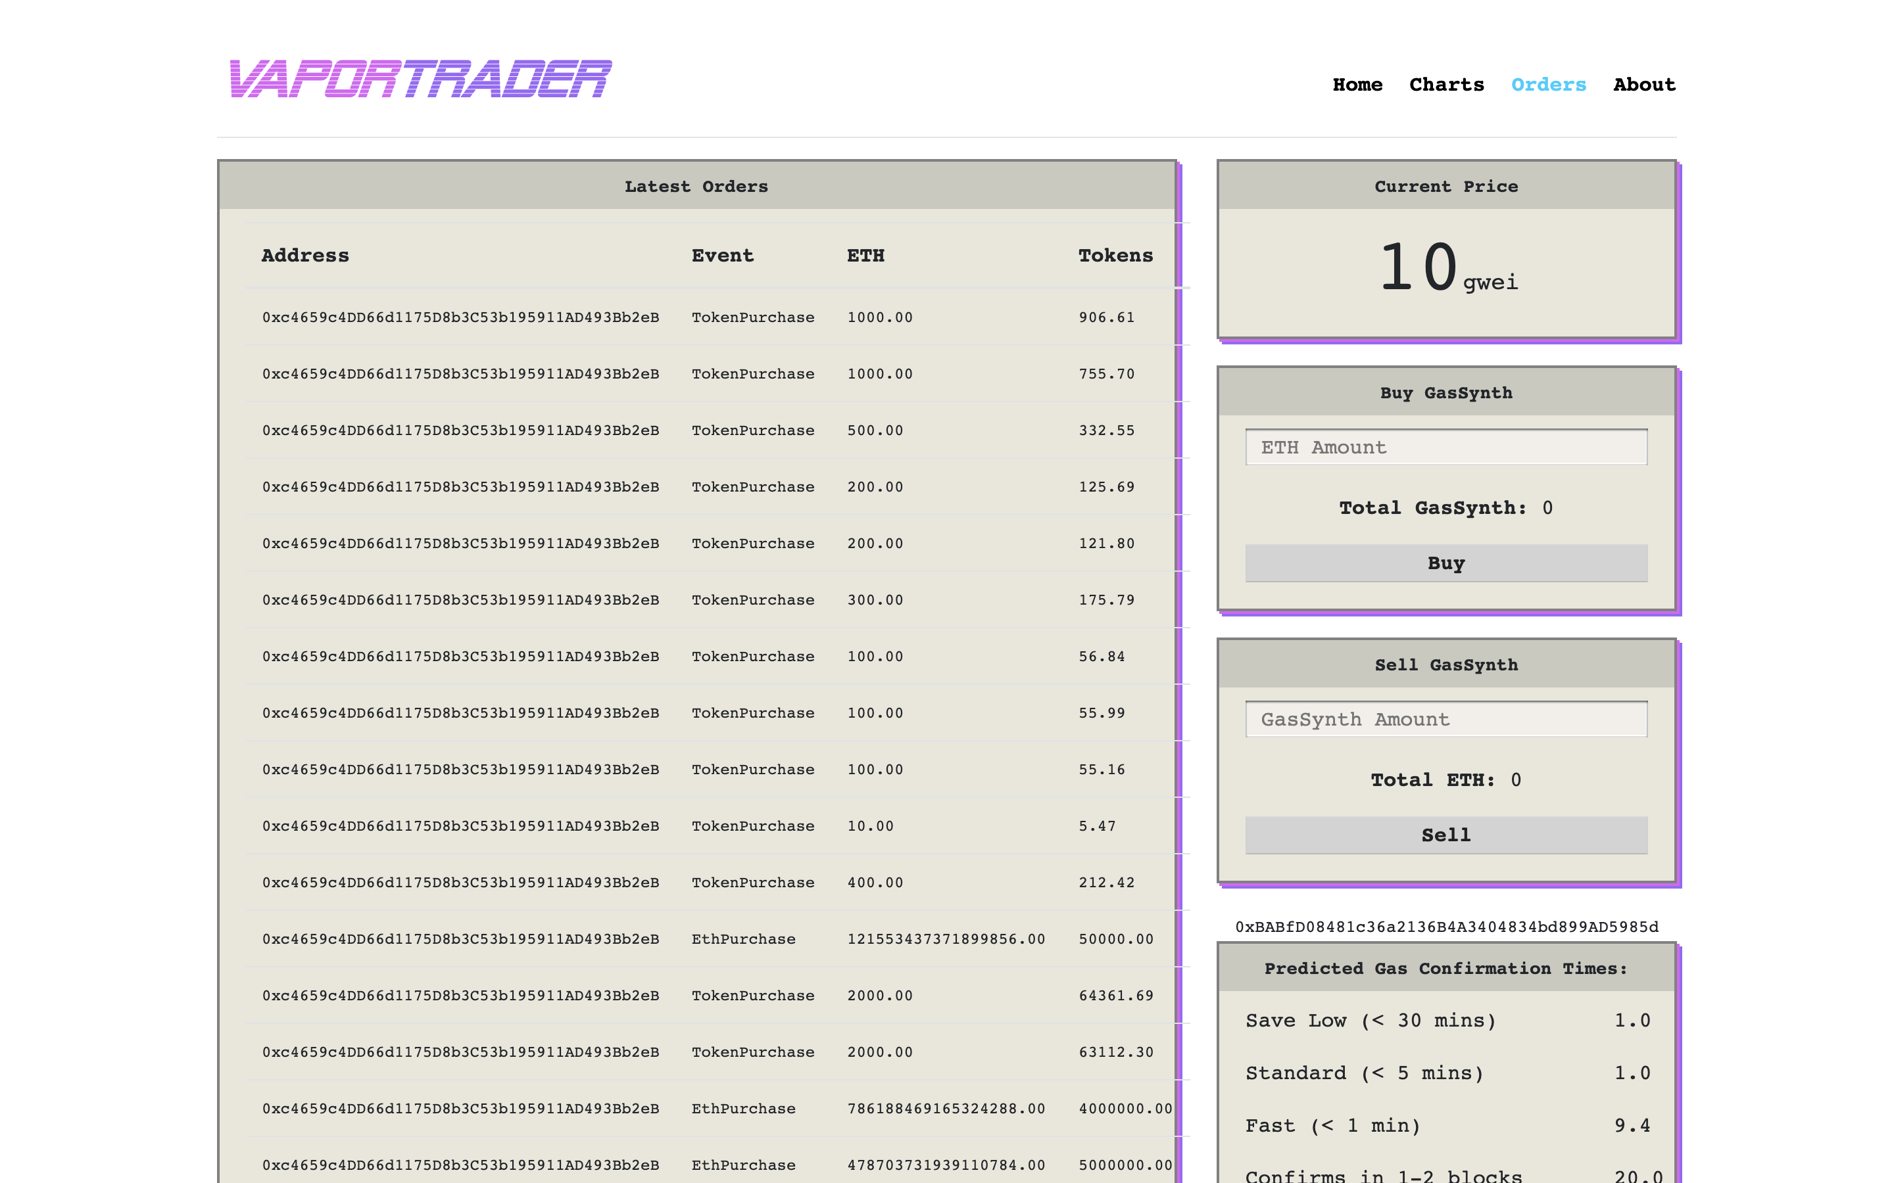Open the Home nav link
The height and width of the screenshot is (1183, 1894).
[x=1357, y=85]
